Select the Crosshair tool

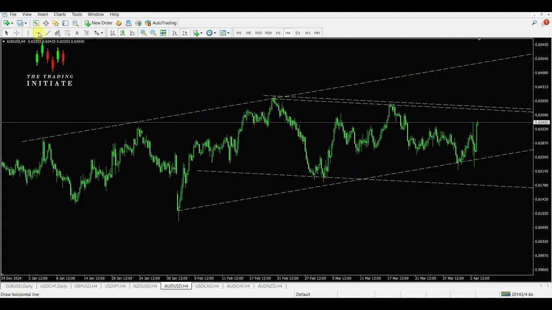click(16, 33)
